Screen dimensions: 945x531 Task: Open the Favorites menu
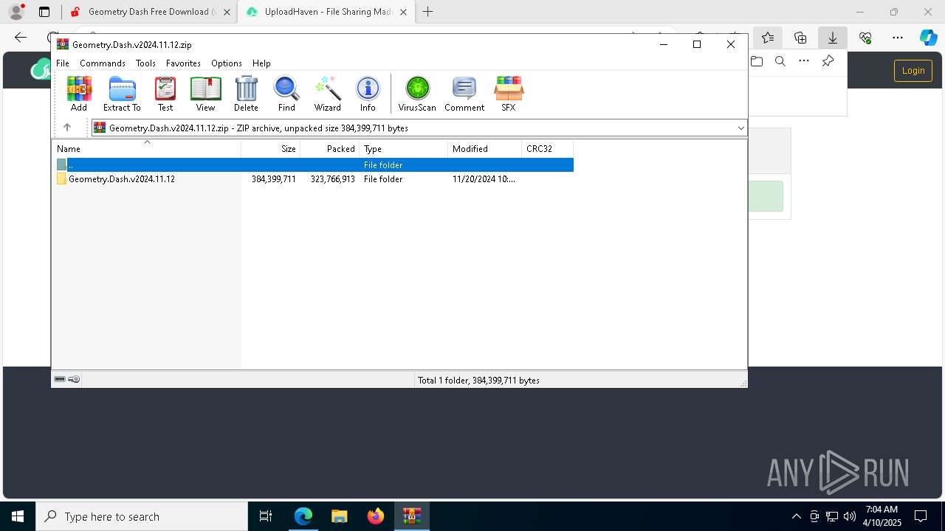183,63
